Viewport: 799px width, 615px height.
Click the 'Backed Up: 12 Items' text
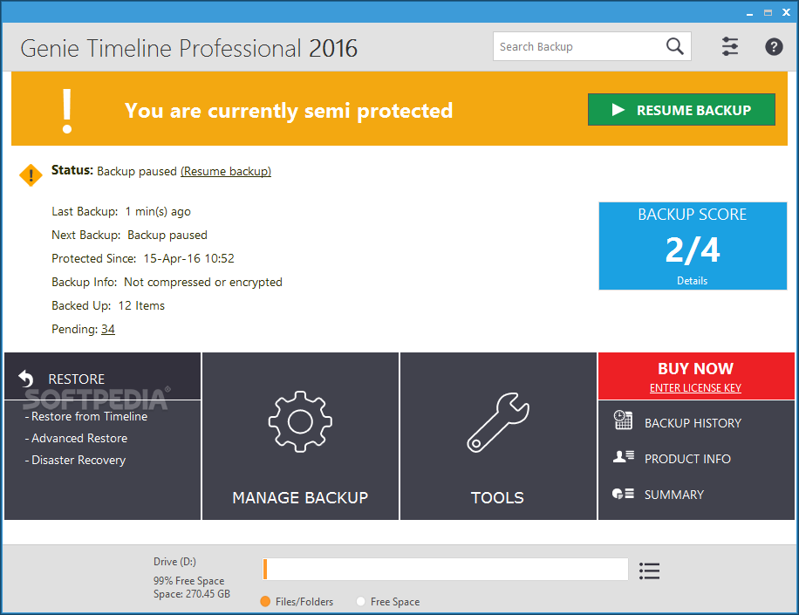(108, 305)
